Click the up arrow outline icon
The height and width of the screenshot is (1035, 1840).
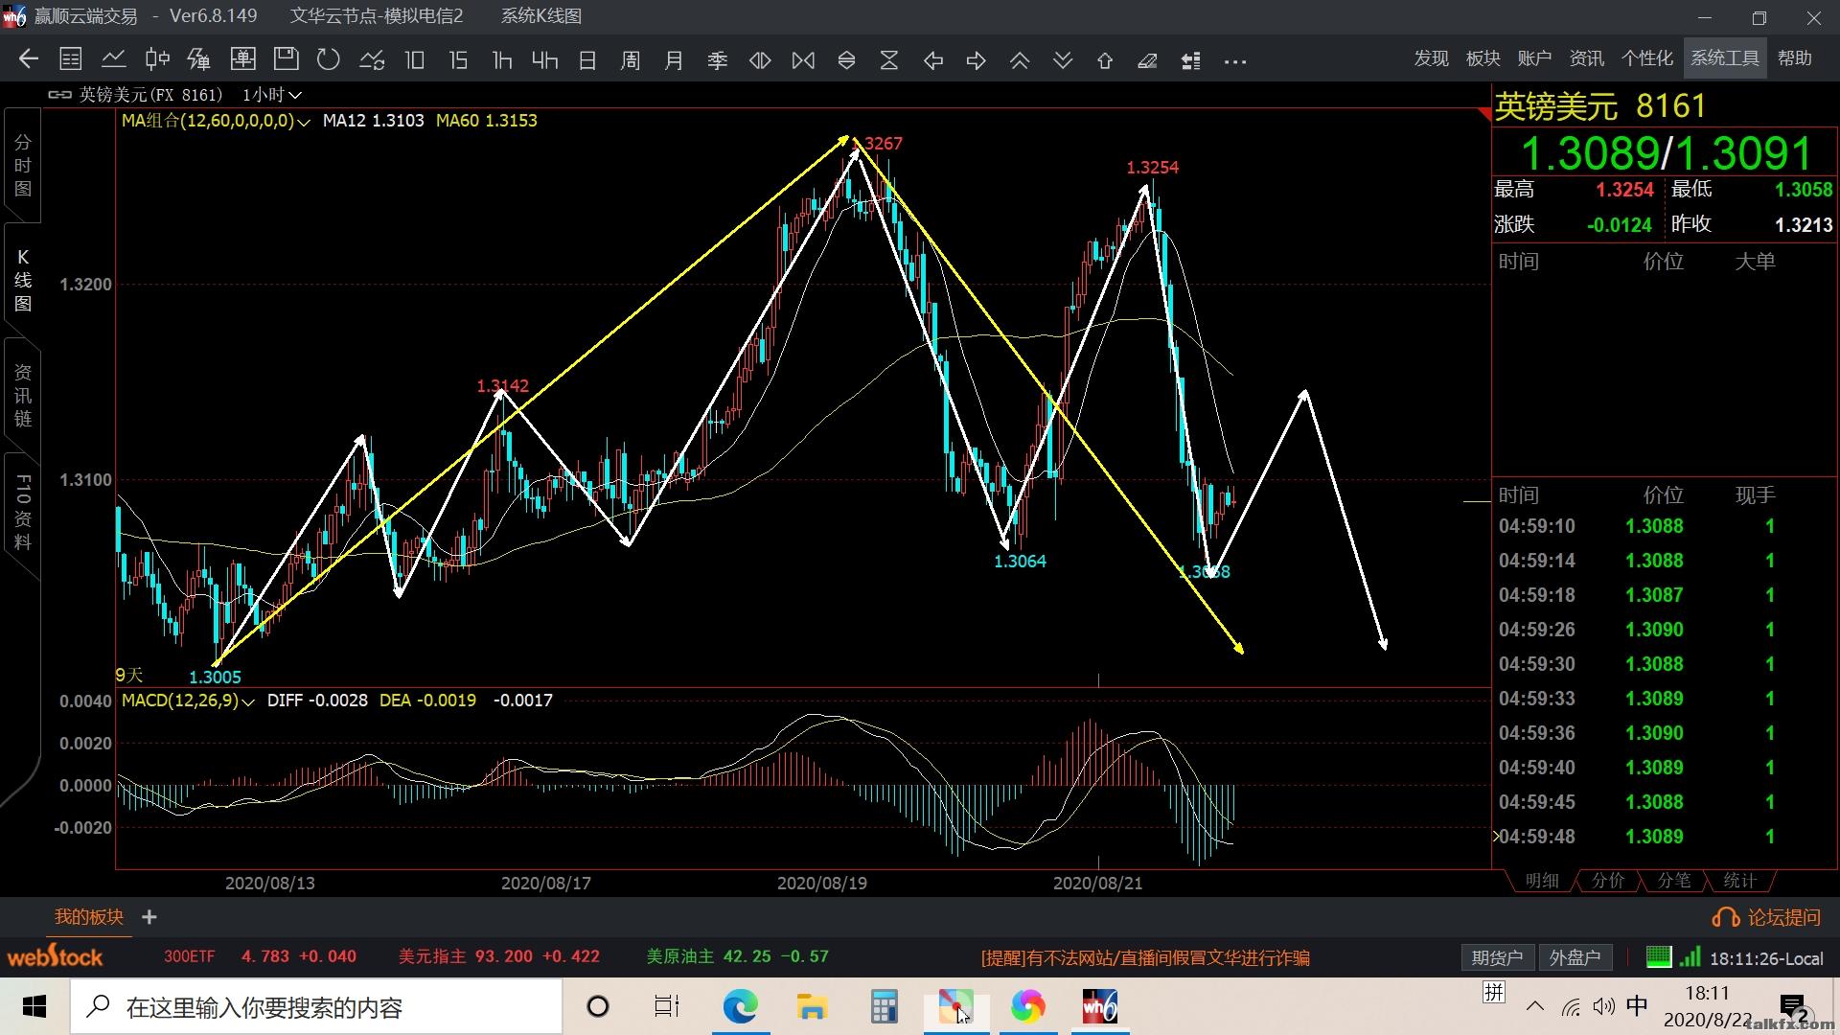coord(1105,60)
